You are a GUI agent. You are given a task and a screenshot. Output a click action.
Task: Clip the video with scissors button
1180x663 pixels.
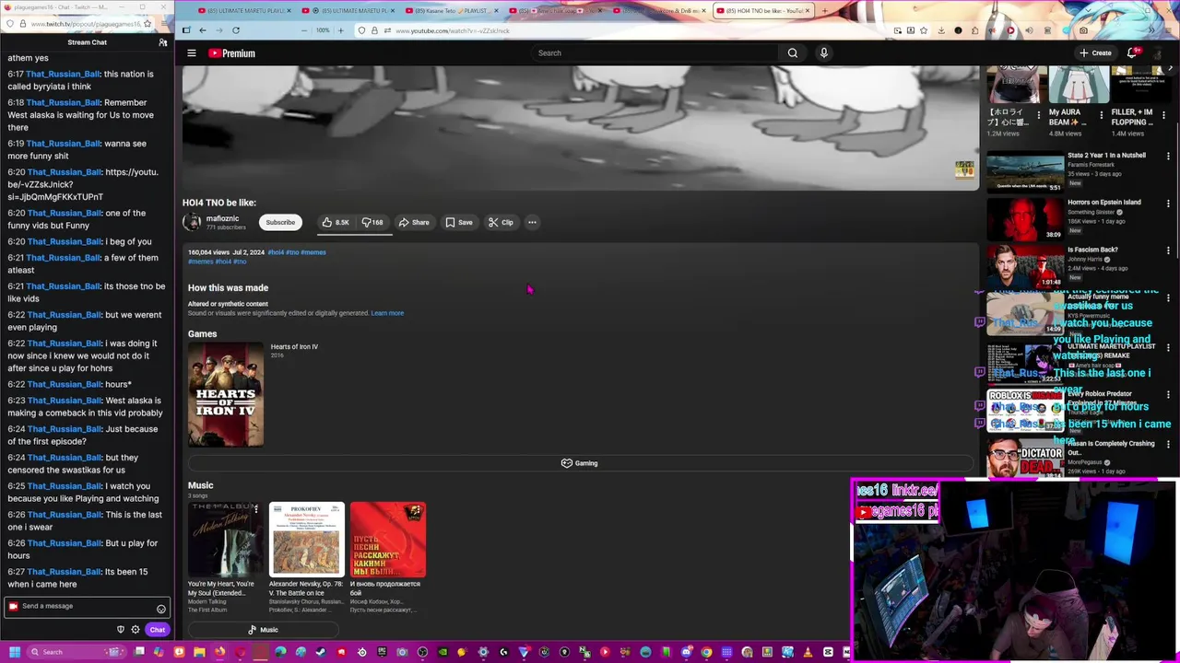[501, 222]
